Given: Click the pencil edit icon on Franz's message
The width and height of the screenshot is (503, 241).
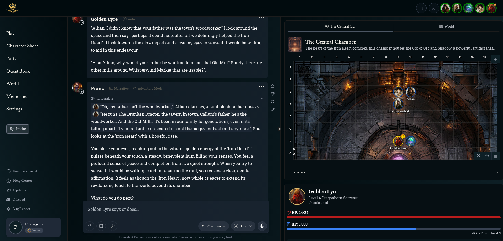Looking at the screenshot, I should (273, 110).
